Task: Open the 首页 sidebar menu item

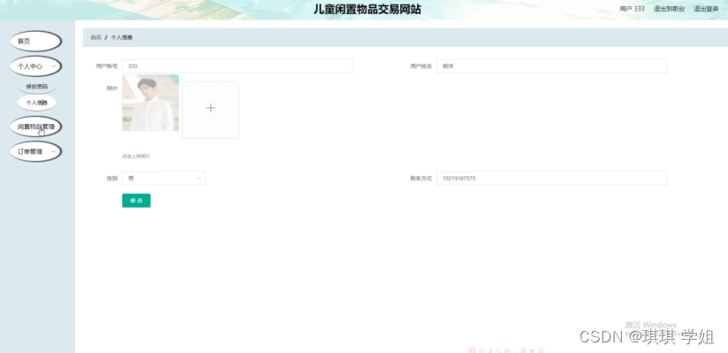Action: (35, 42)
